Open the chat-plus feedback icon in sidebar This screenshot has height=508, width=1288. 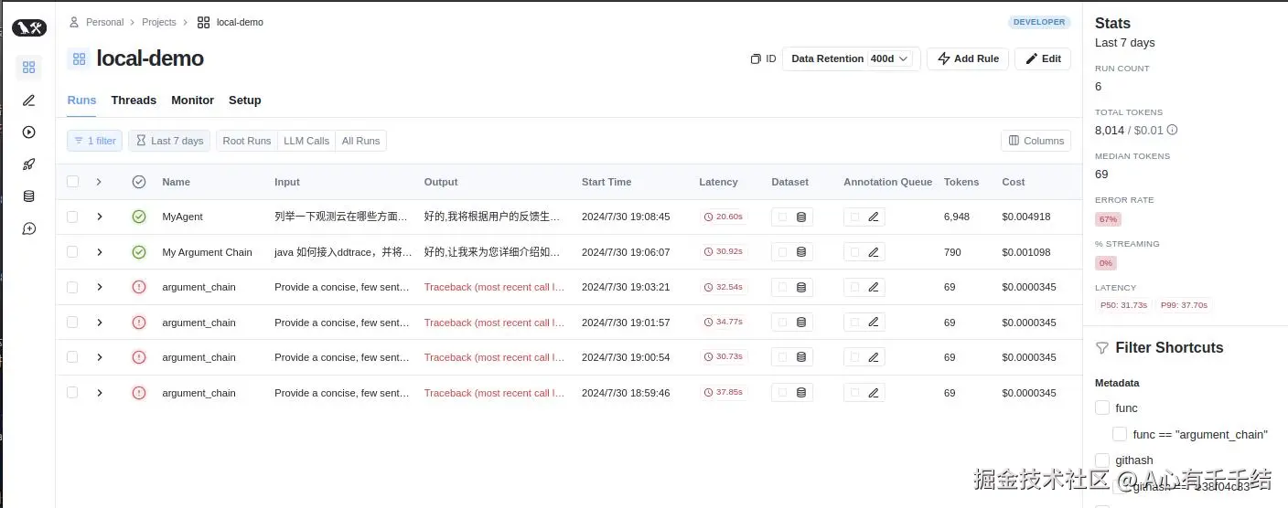[x=29, y=228]
